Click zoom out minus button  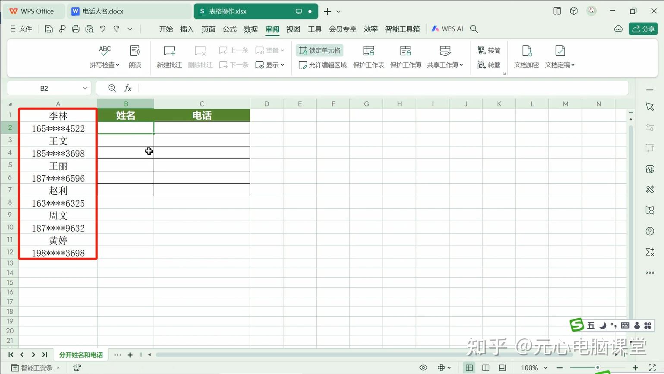point(559,368)
